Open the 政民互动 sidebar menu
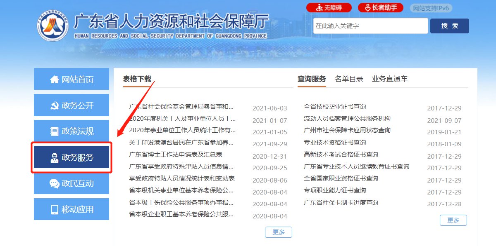Image resolution: width=496 pixels, height=246 pixels. pos(72,183)
